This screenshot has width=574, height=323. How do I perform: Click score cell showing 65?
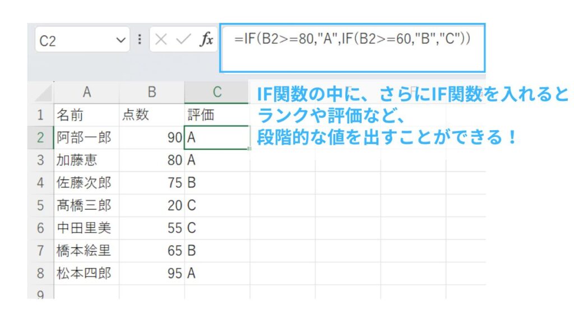151,251
